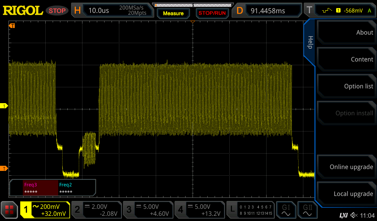The image size is (377, 221).
Task: Click the GI waveform generator icon
Action: (x=285, y=210)
